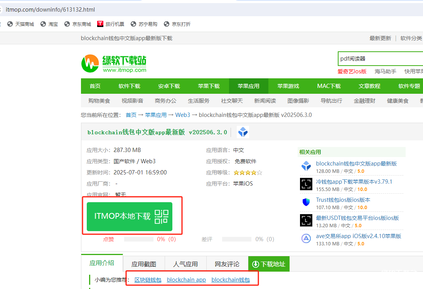
Task: Click the ITMOP本地下载 button
Action: pos(130,216)
